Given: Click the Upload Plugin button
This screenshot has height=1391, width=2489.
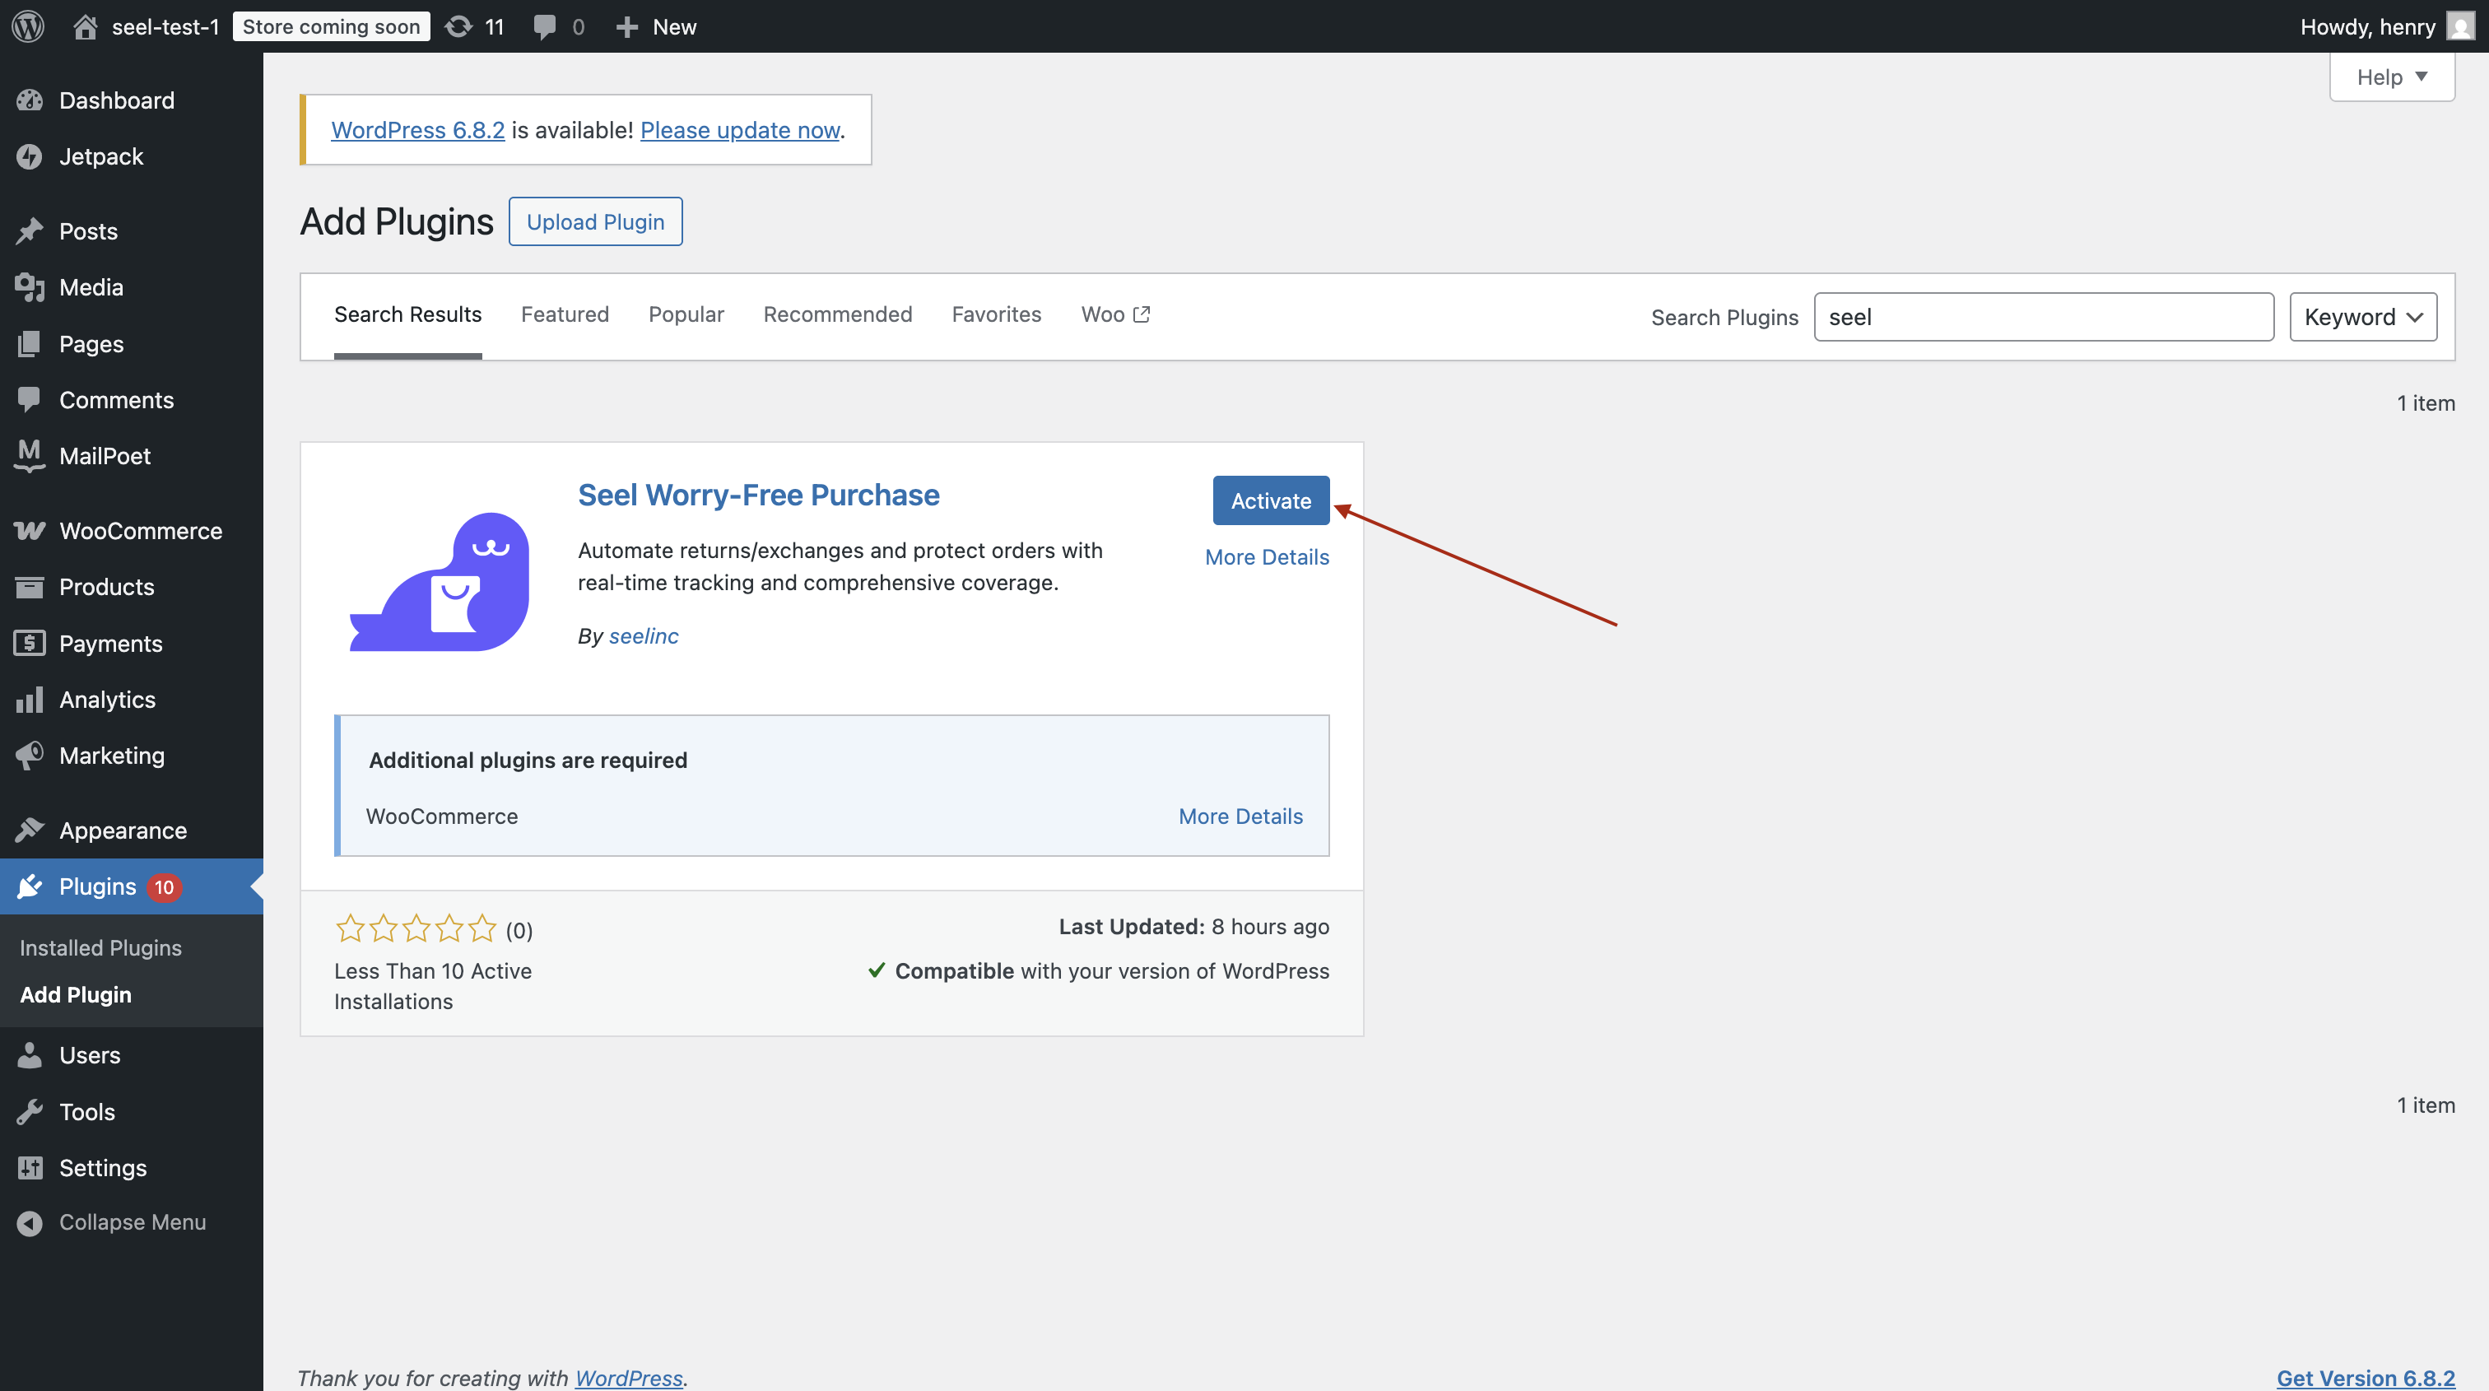Looking at the screenshot, I should click(x=595, y=222).
